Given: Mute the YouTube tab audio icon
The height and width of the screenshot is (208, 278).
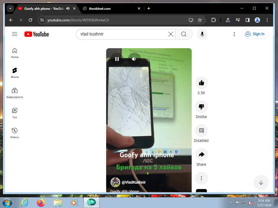Looking at the screenshot, I should coord(68,8).
